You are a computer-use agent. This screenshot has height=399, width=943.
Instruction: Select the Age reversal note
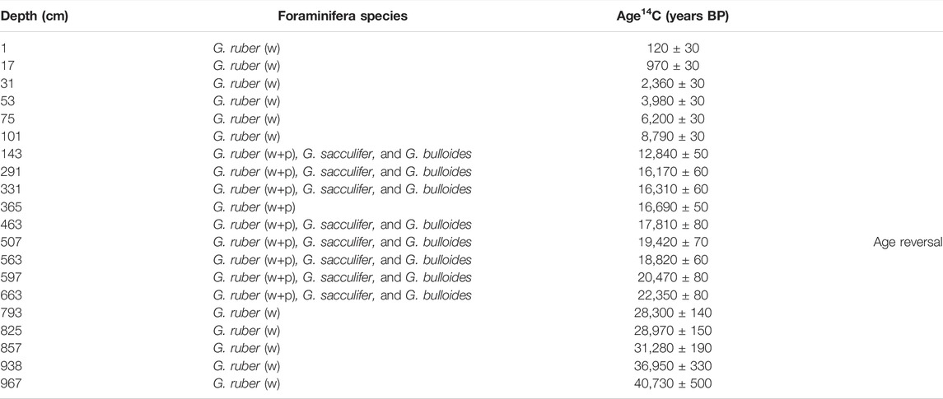click(908, 242)
